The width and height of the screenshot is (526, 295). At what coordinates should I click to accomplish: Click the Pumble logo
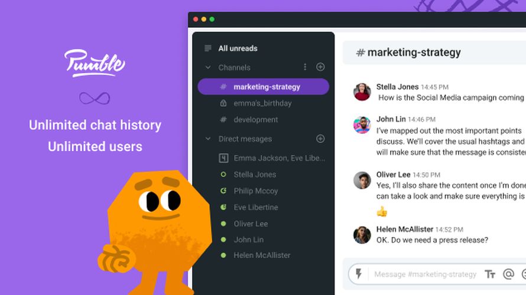95,63
